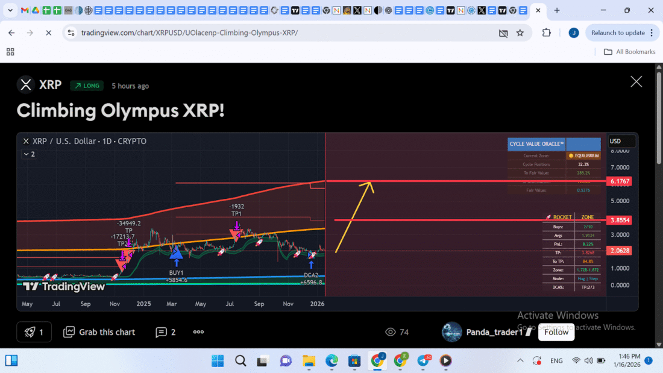
Task: Open a new browser tab
Action: tap(557, 10)
